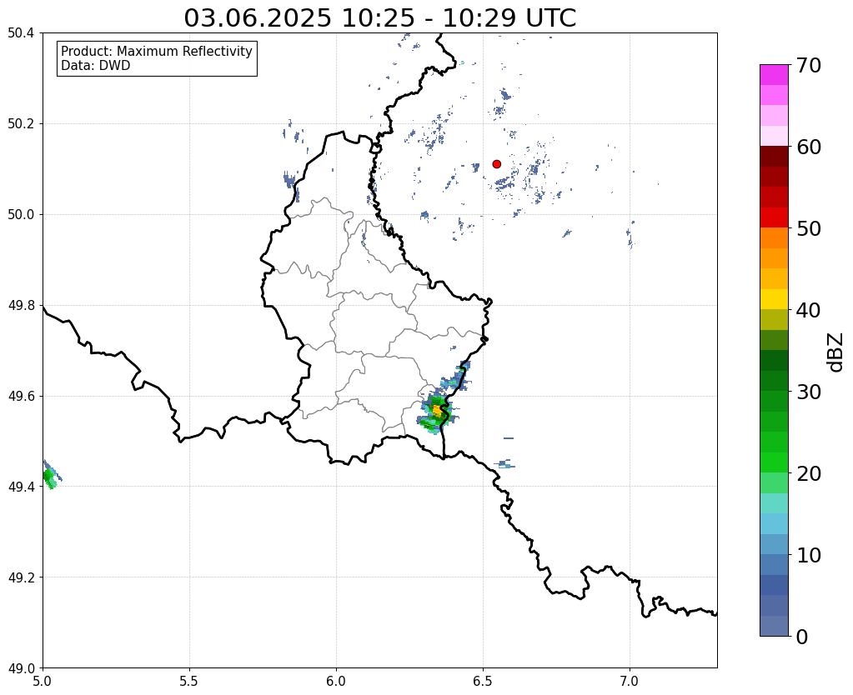Click the x-axis label 5.0
This screenshot has height=695, width=853.
[43, 682]
